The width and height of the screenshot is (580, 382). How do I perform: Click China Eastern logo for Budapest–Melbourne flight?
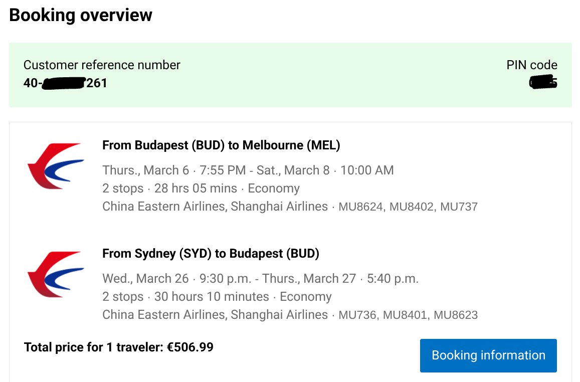(56, 166)
